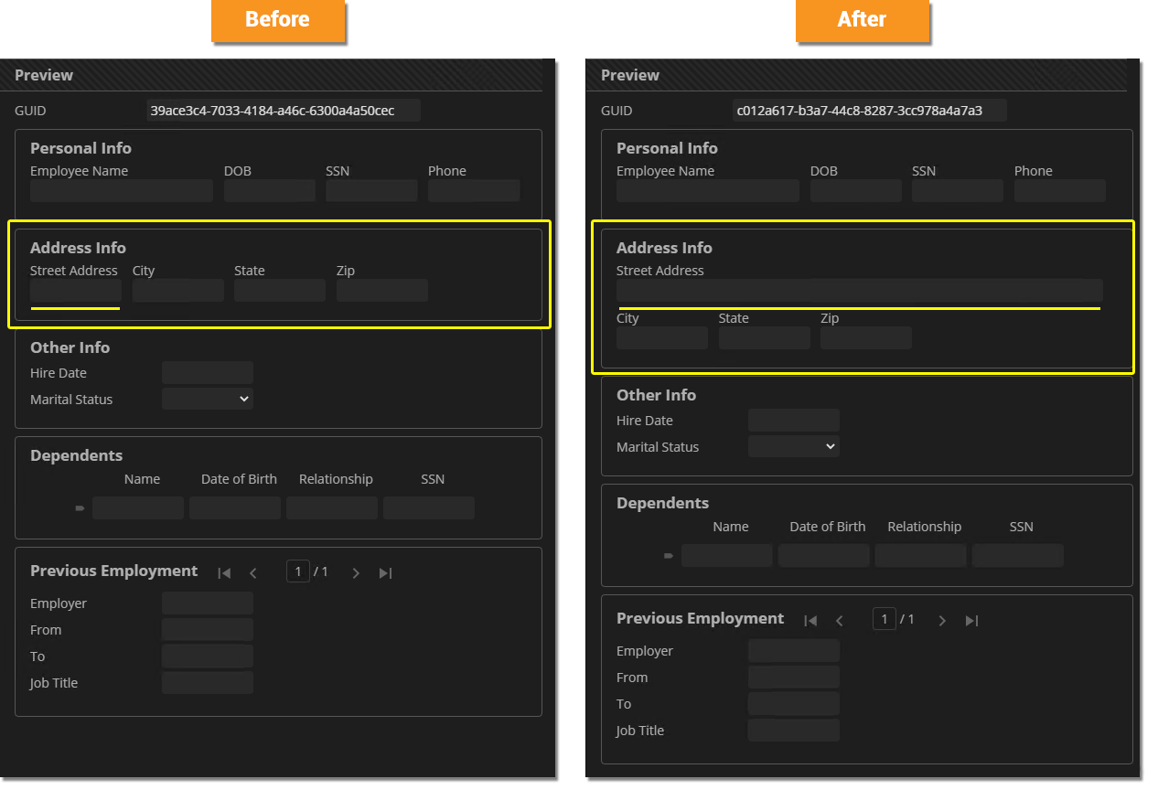
Task: Jump to last record in After panel
Action: pos(971,621)
